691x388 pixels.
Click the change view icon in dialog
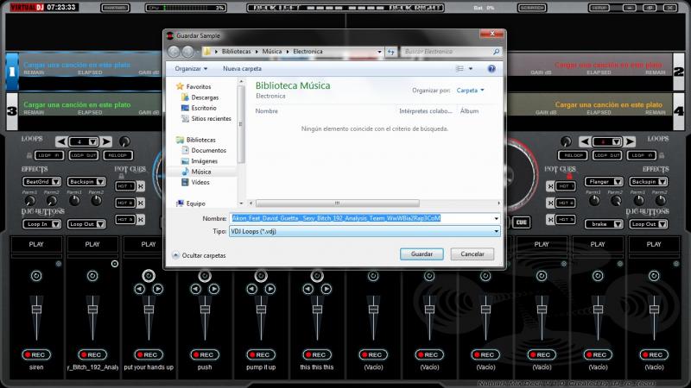[460, 69]
